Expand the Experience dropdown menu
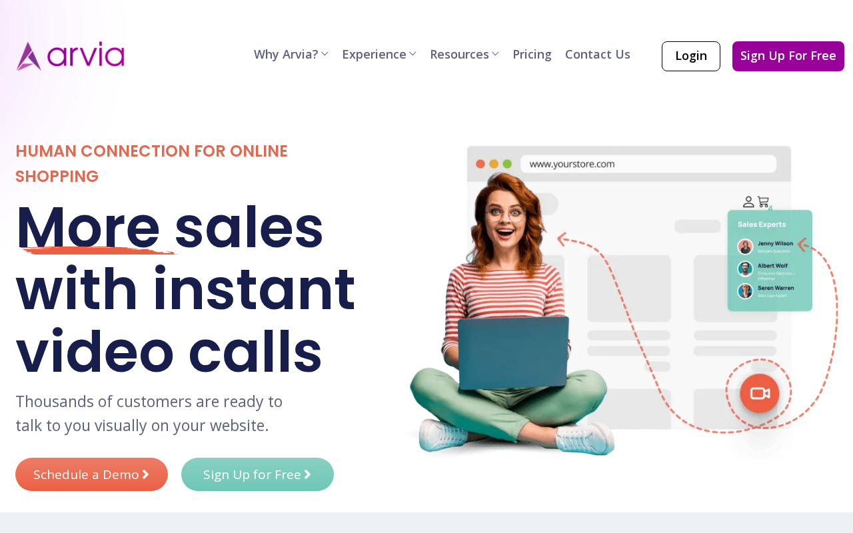Viewport: 853px width, 533px height. click(x=379, y=55)
